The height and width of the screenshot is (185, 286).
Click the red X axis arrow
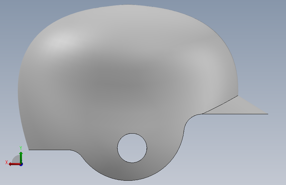pos(15,164)
